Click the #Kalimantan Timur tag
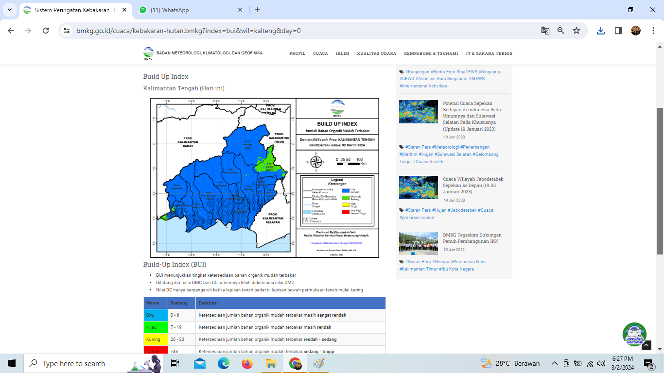This screenshot has height=373, width=664. (418, 269)
